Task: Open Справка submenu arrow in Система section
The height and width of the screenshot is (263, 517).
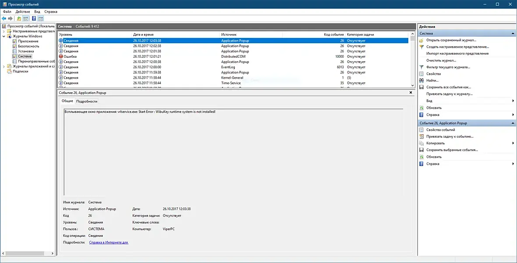Action: click(513, 115)
